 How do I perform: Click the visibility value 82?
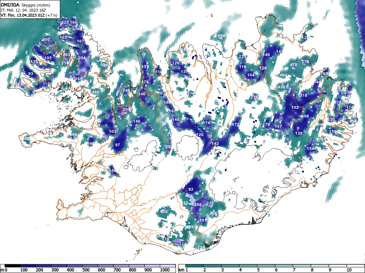point(191,189)
